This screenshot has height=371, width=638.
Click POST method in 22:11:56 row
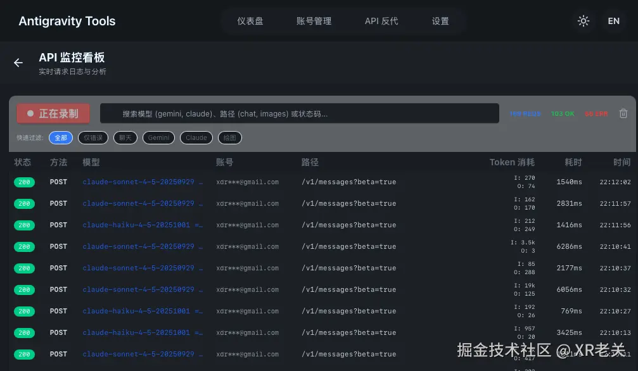[x=58, y=225]
